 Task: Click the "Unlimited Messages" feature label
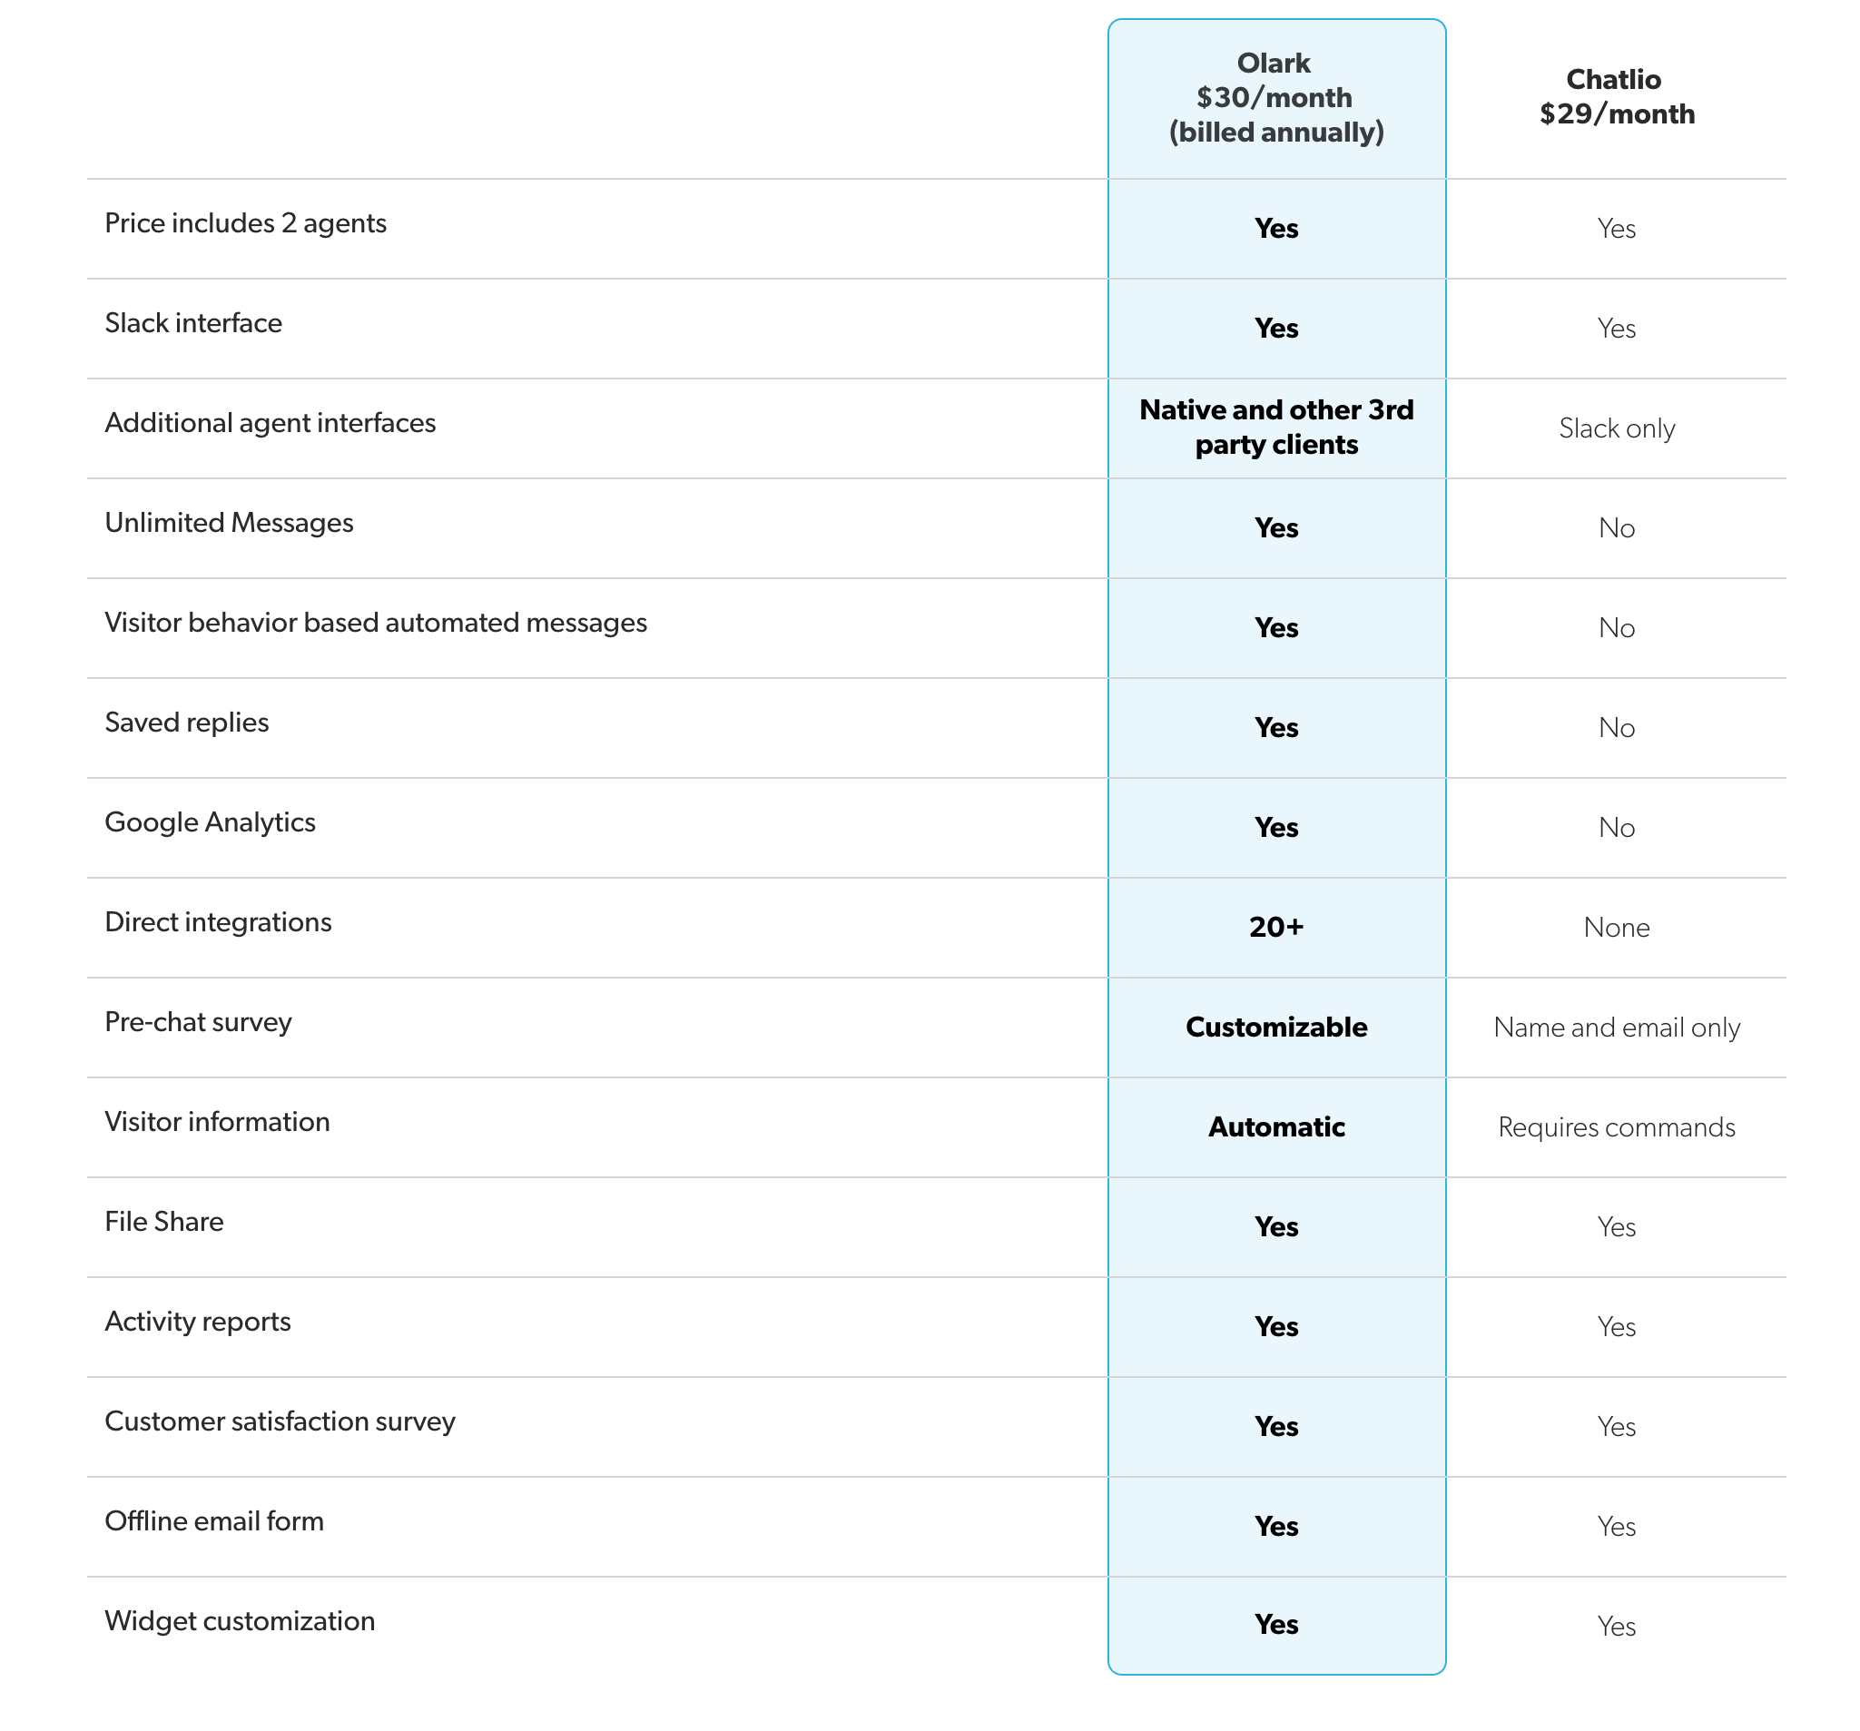point(230,523)
